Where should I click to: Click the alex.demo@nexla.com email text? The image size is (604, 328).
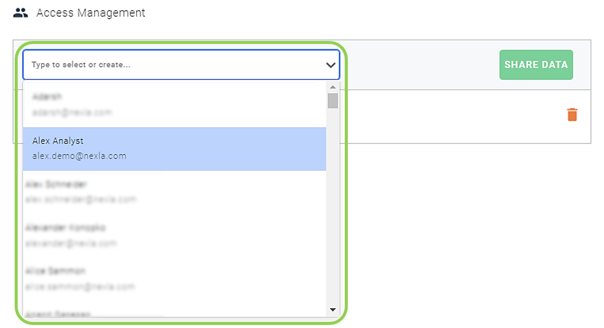[79, 156]
